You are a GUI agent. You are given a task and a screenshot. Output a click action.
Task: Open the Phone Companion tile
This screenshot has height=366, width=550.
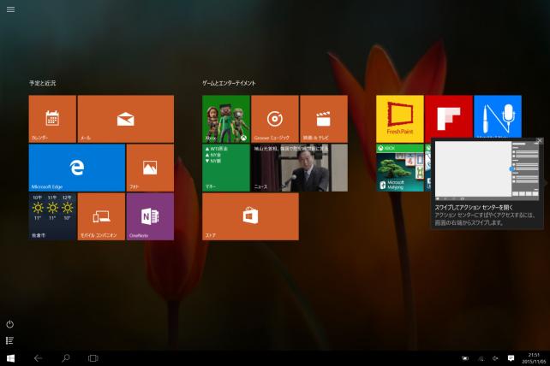pos(101,216)
